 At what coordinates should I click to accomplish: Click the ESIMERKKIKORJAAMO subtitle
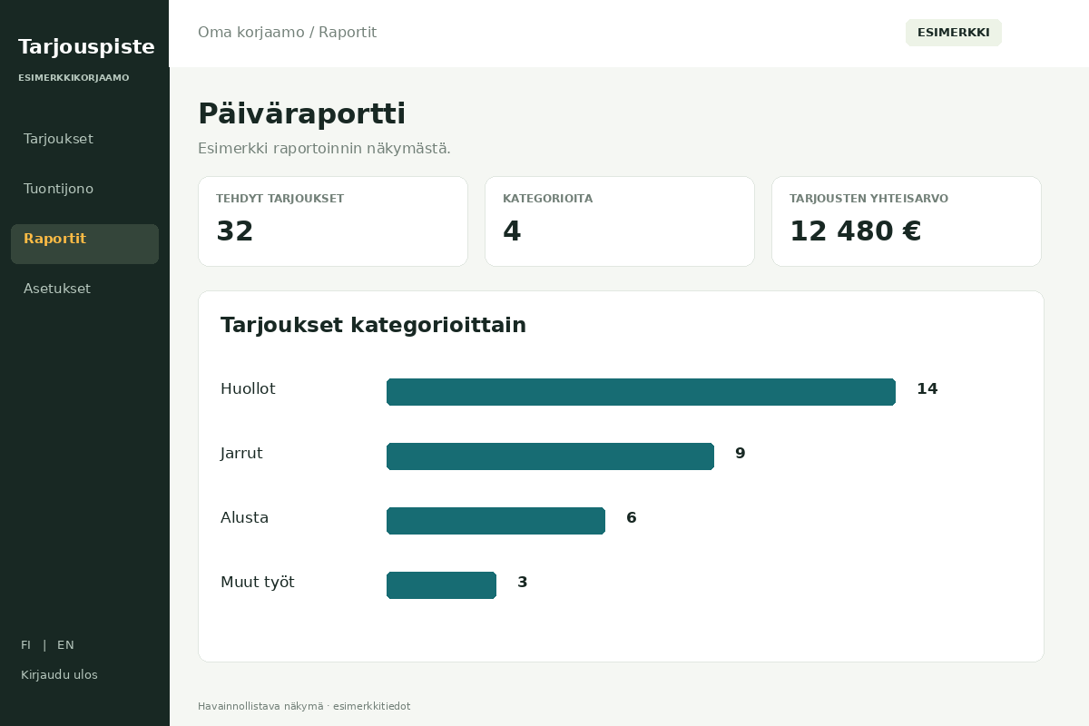point(74,78)
